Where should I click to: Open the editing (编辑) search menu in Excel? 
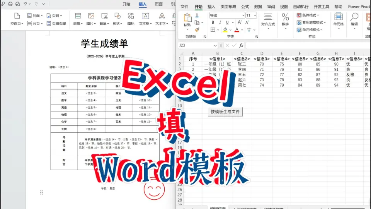point(354,21)
